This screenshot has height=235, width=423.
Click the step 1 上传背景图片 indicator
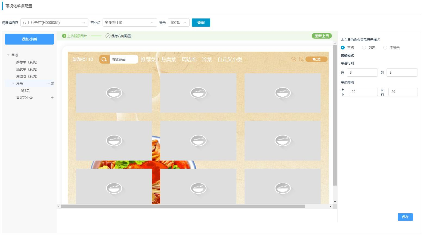[75, 36]
